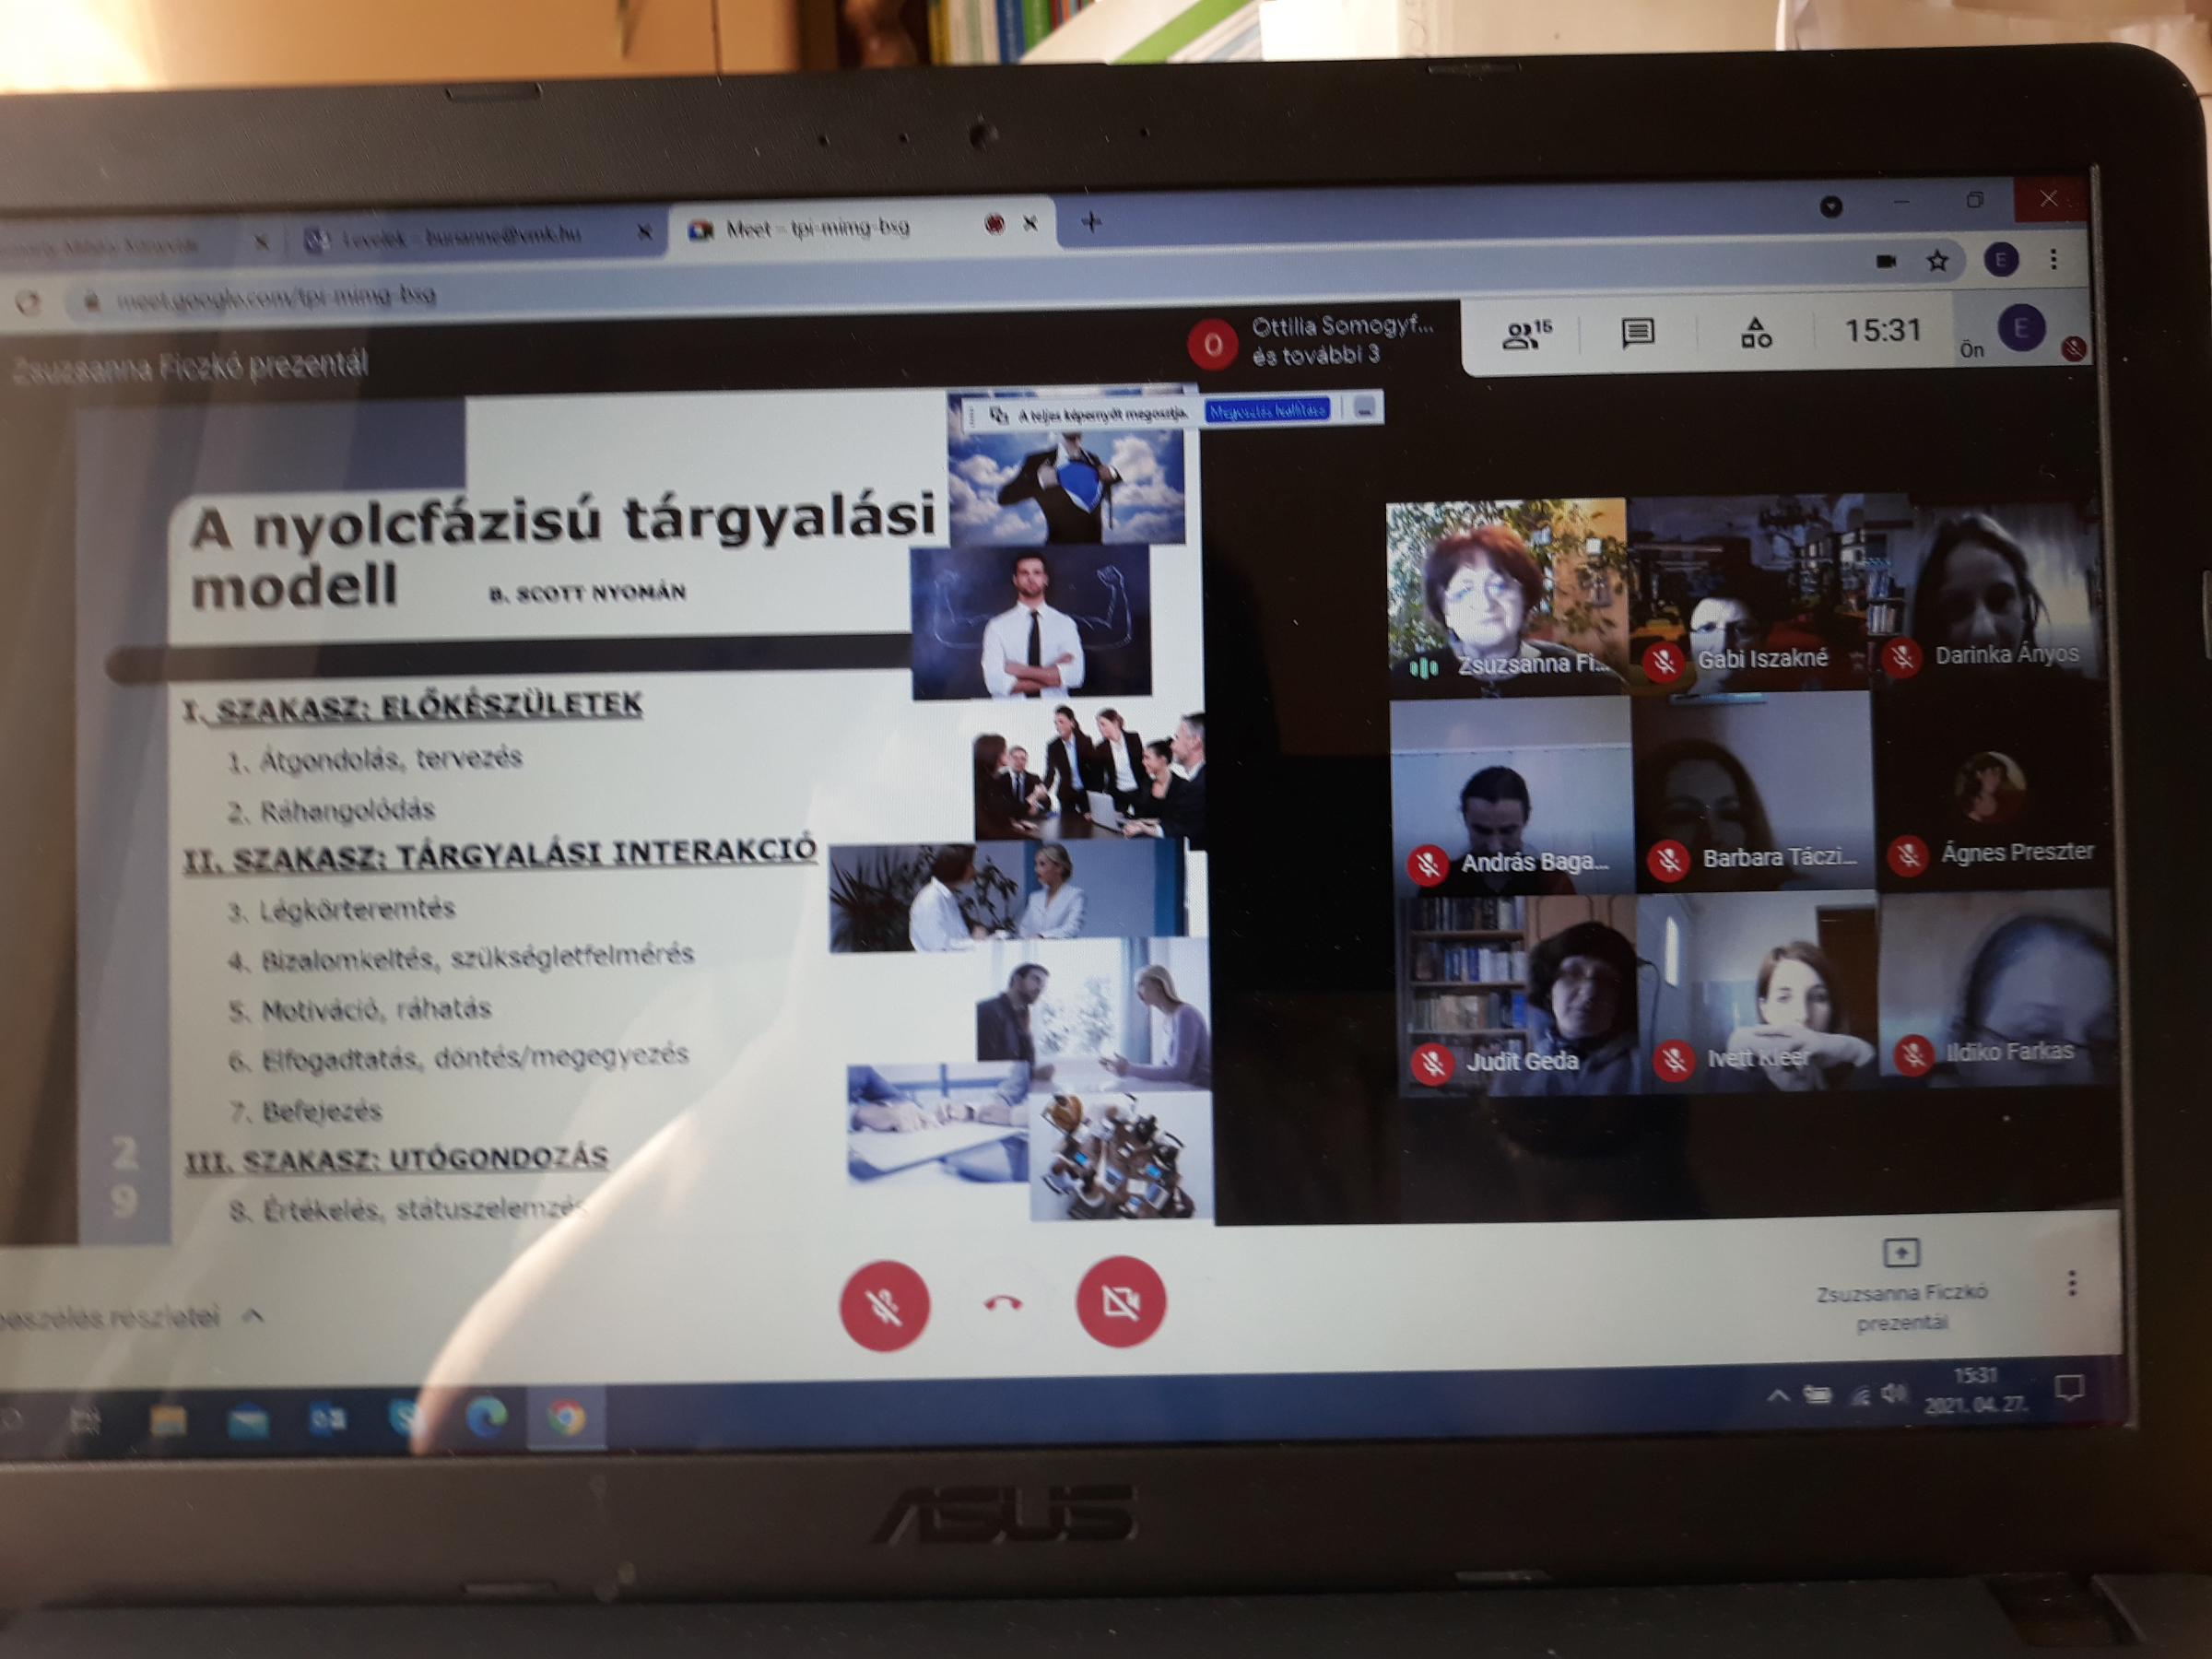Click the 'I. SZAKASZ: ELŐKÉSZÜLETEK' heading on the slide
Viewport: 2212px width, 1659px height.
pyautogui.click(x=412, y=706)
